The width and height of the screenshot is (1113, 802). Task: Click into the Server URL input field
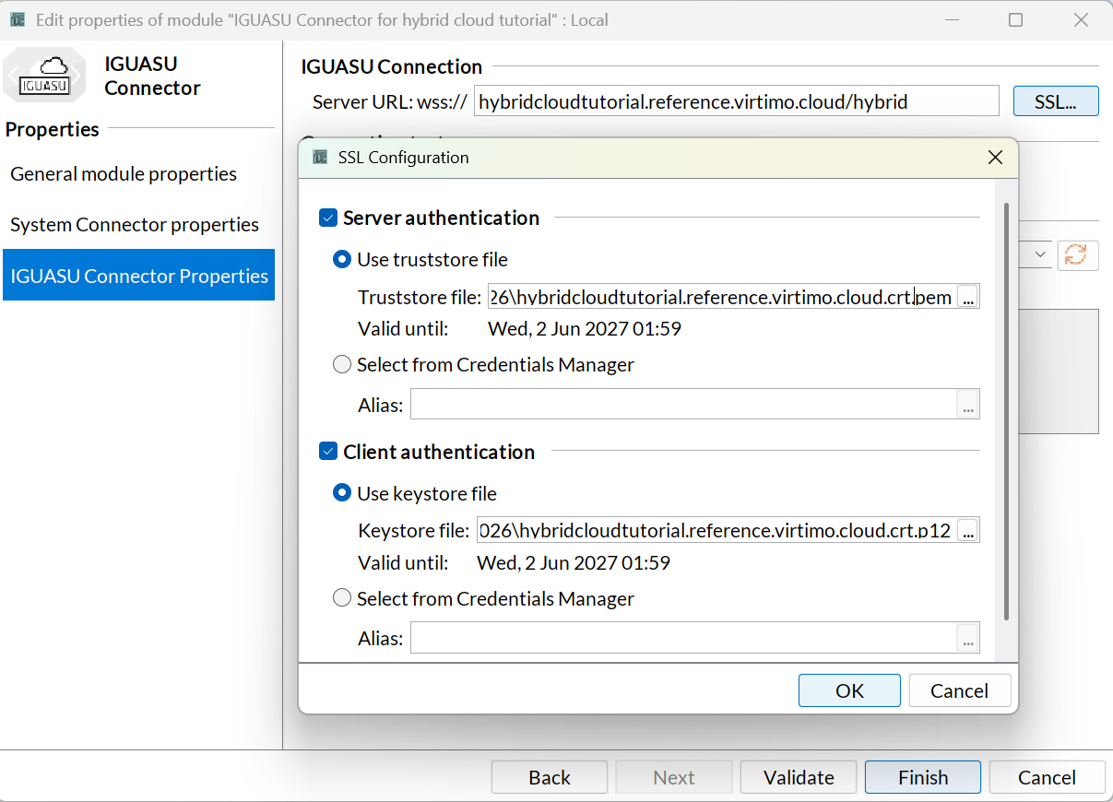pyautogui.click(x=737, y=101)
